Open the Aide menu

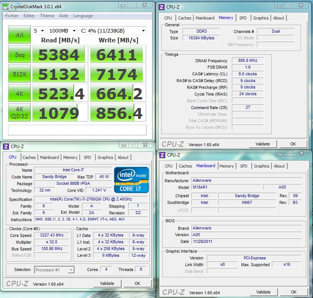click(x=64, y=16)
